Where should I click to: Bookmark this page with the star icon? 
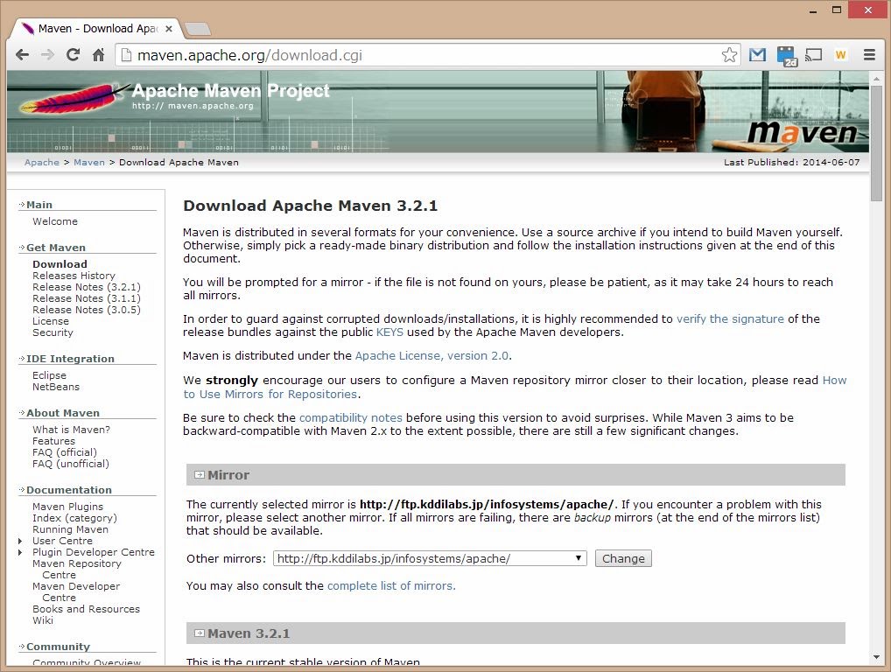[729, 55]
